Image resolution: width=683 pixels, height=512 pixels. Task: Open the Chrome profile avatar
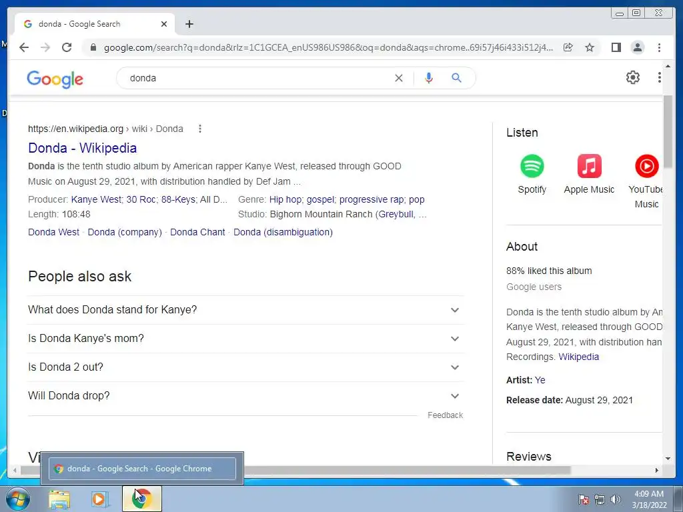coord(637,47)
